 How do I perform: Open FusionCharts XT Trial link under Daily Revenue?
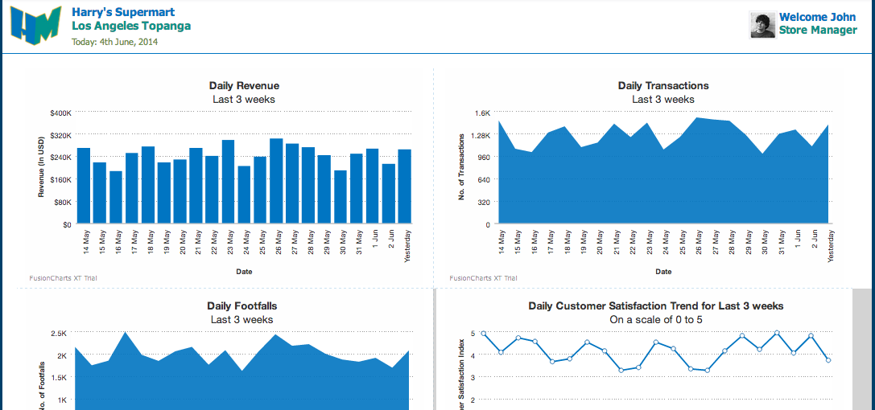click(64, 278)
